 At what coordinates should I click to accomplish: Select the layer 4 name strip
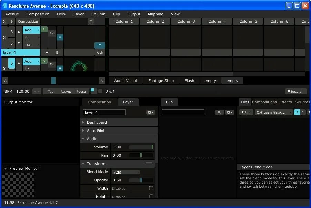pos(21,52)
